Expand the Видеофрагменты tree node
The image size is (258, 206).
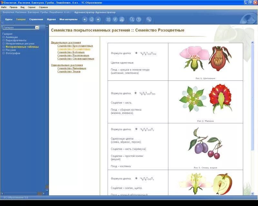4,40
